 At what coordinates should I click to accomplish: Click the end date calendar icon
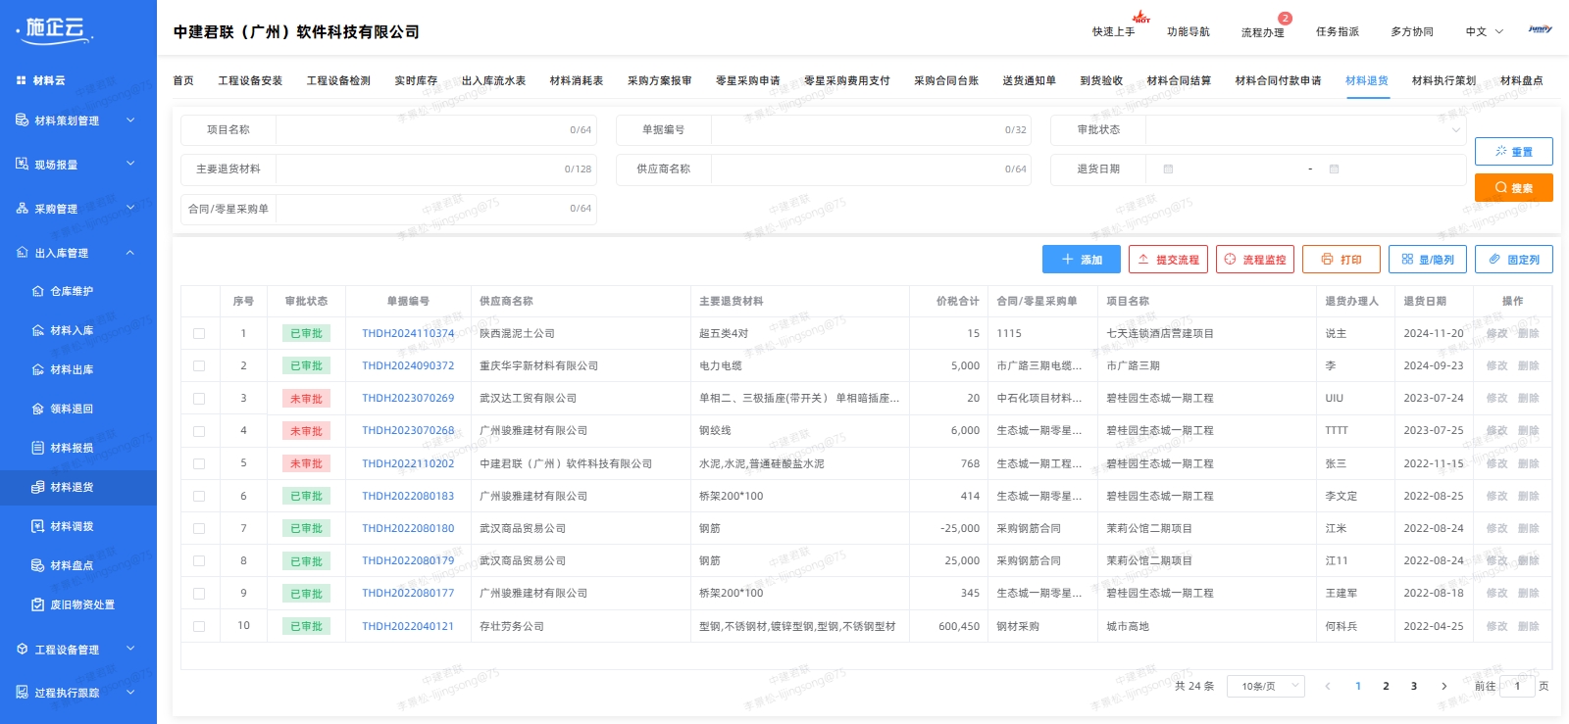1334,169
